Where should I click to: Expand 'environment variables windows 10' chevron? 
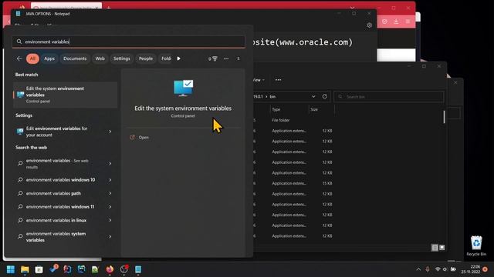(110, 180)
